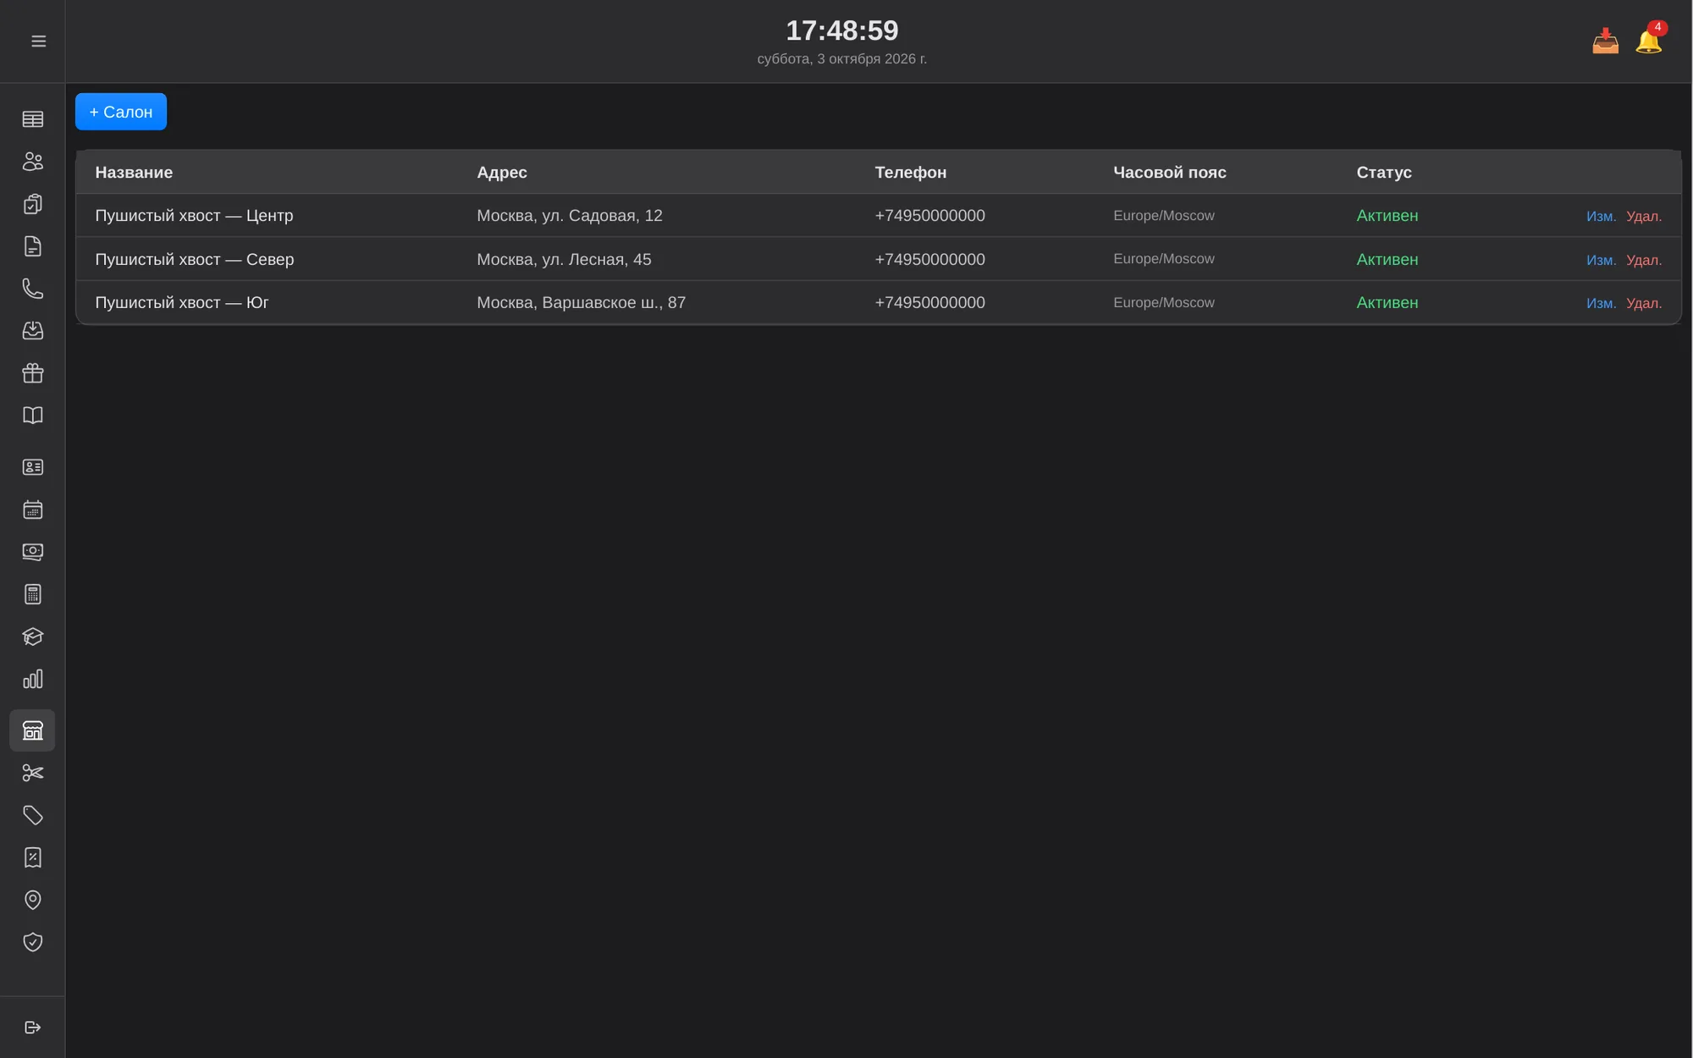Open the gift sidebar icon
Screen dimensions: 1693x1058
click(x=32, y=372)
